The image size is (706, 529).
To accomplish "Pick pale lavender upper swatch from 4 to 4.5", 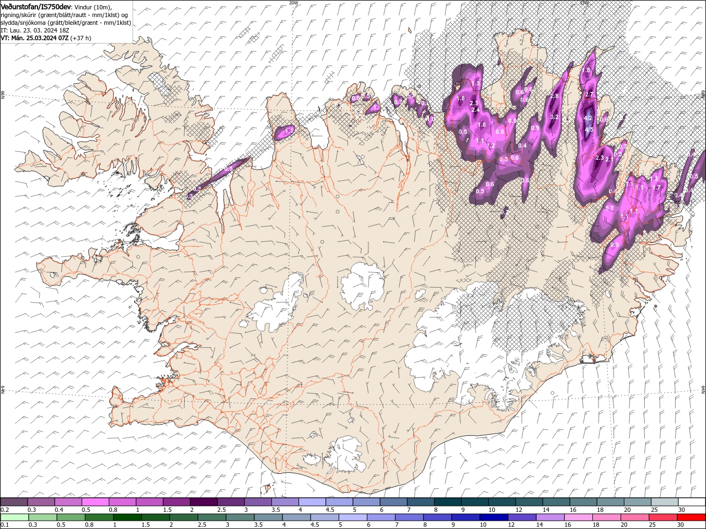I will pos(312,502).
